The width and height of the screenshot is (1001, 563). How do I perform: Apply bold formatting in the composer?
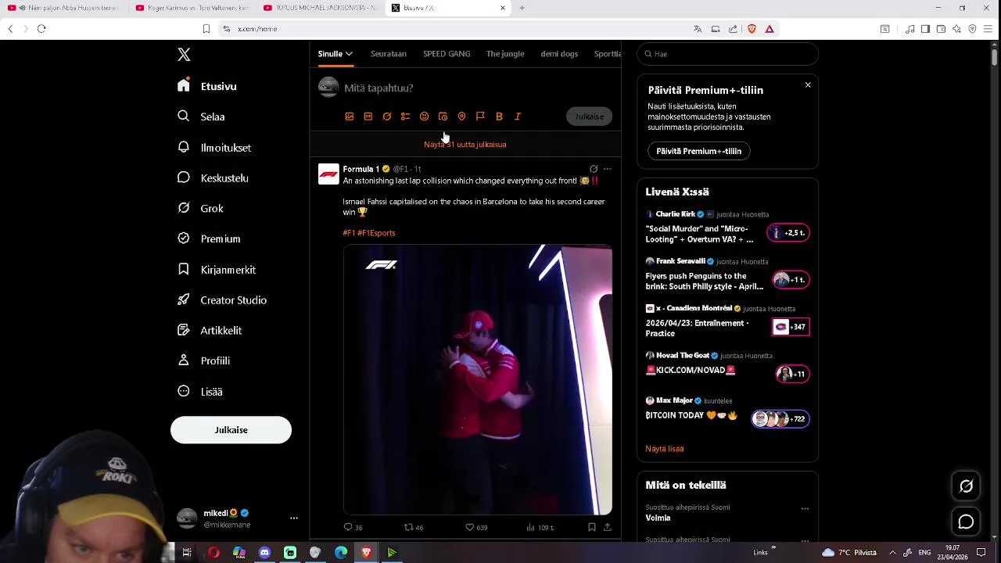point(499,117)
